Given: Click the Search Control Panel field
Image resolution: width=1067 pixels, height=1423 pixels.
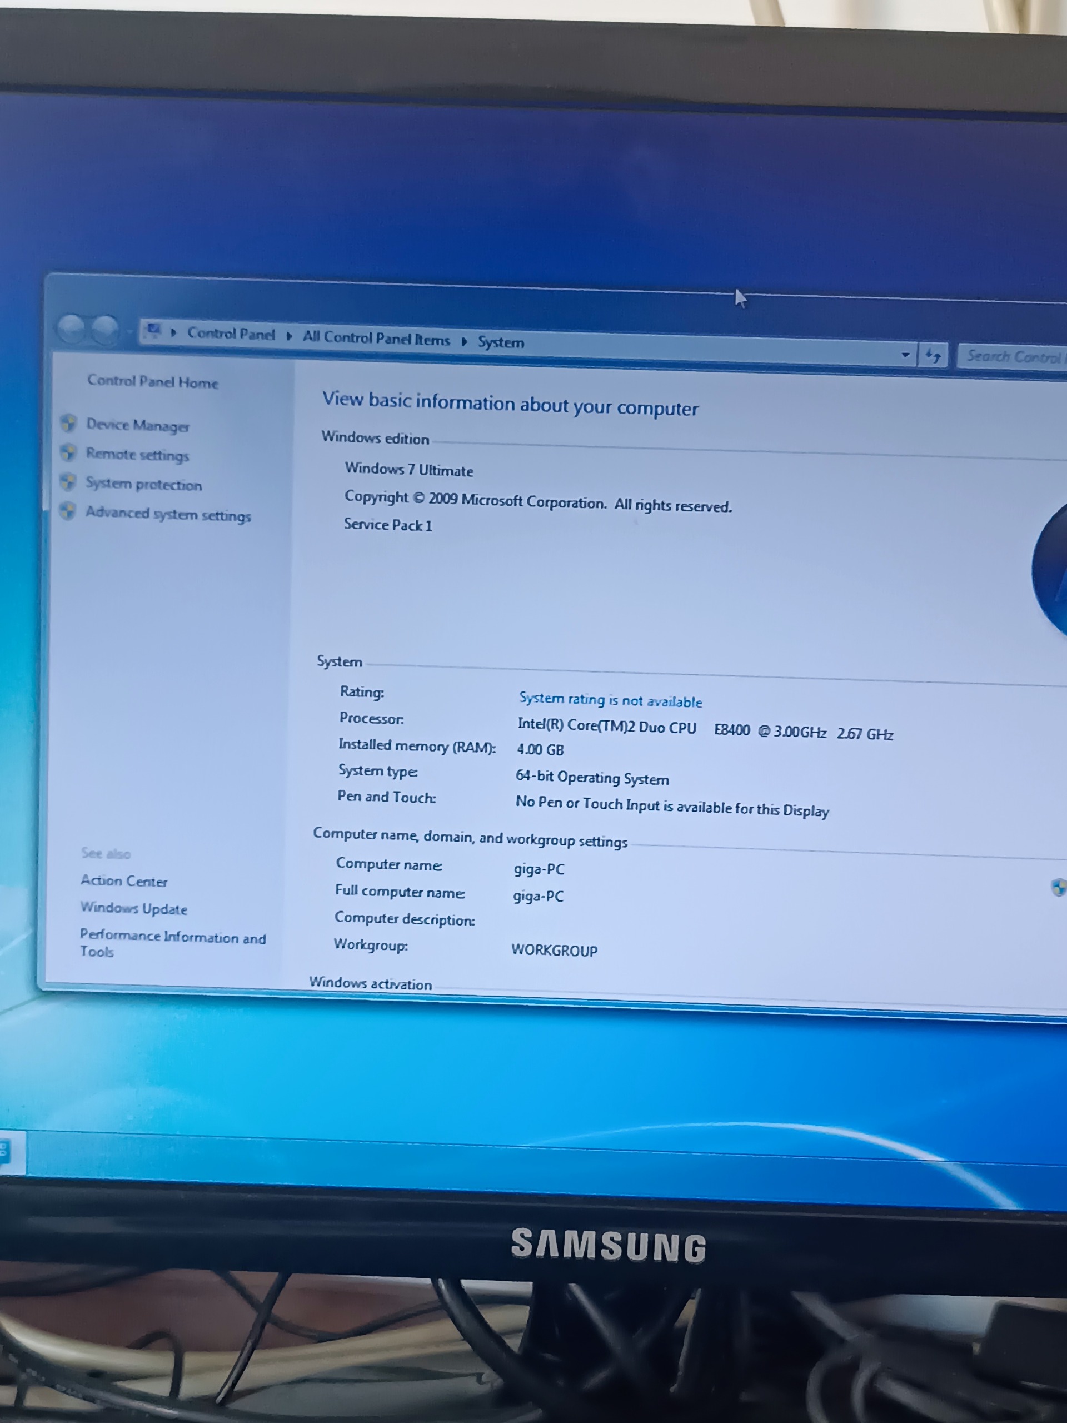Looking at the screenshot, I should pyautogui.click(x=1013, y=356).
